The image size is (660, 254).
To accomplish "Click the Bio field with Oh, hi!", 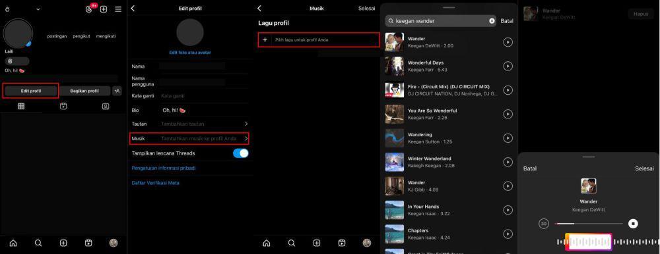I will (204, 110).
